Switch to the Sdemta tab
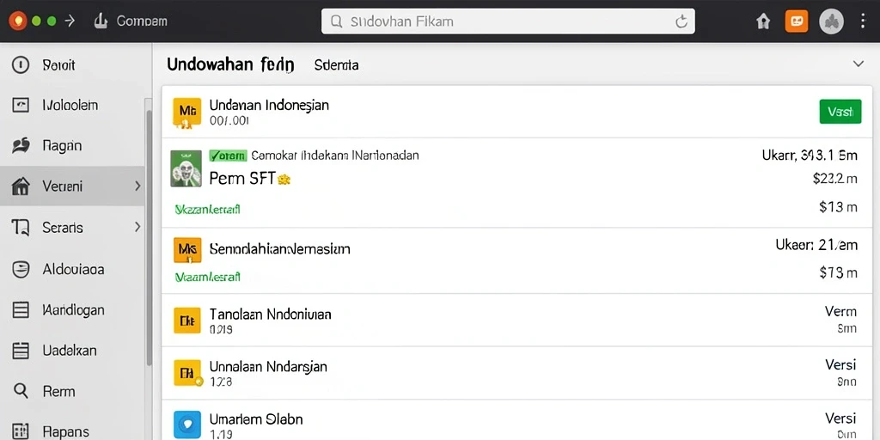The image size is (880, 440). point(336,65)
